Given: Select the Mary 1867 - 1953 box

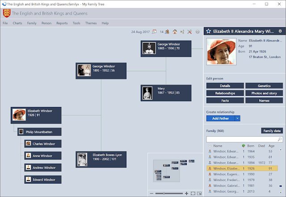Looking at the screenshot, I should pos(166,93).
